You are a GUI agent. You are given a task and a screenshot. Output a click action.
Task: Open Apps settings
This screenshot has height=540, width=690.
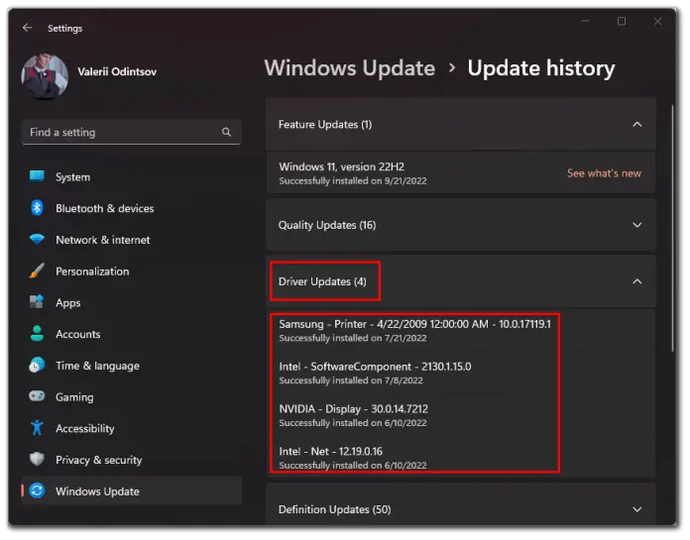131,302
